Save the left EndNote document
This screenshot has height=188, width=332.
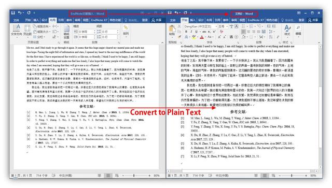[13, 13]
